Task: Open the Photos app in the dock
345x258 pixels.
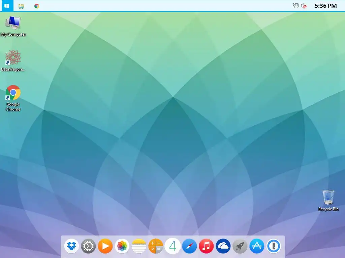Action: coord(122,246)
